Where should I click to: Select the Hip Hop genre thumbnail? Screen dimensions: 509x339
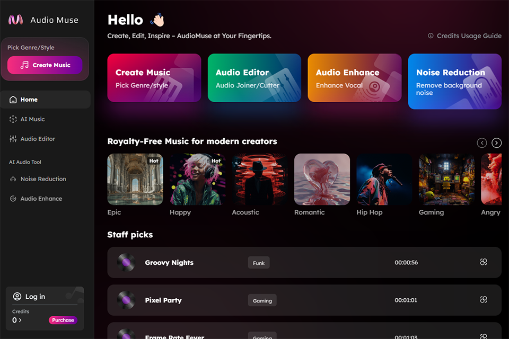point(384,180)
